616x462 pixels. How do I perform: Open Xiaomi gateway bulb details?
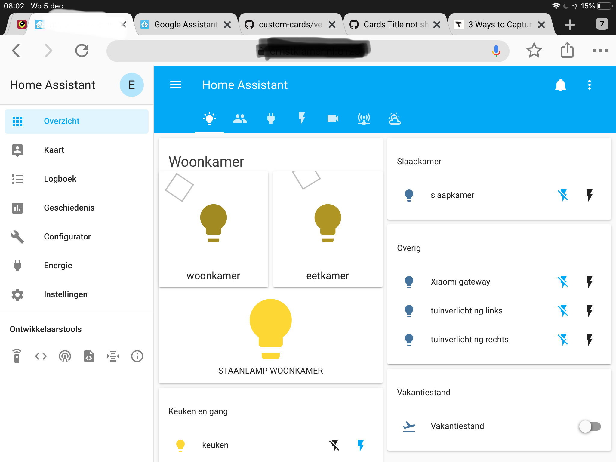point(409,282)
